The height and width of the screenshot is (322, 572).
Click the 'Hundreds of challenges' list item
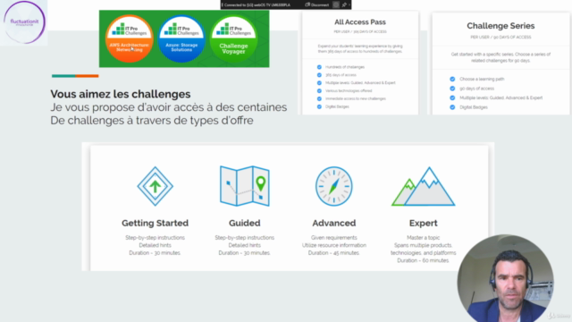click(x=345, y=67)
